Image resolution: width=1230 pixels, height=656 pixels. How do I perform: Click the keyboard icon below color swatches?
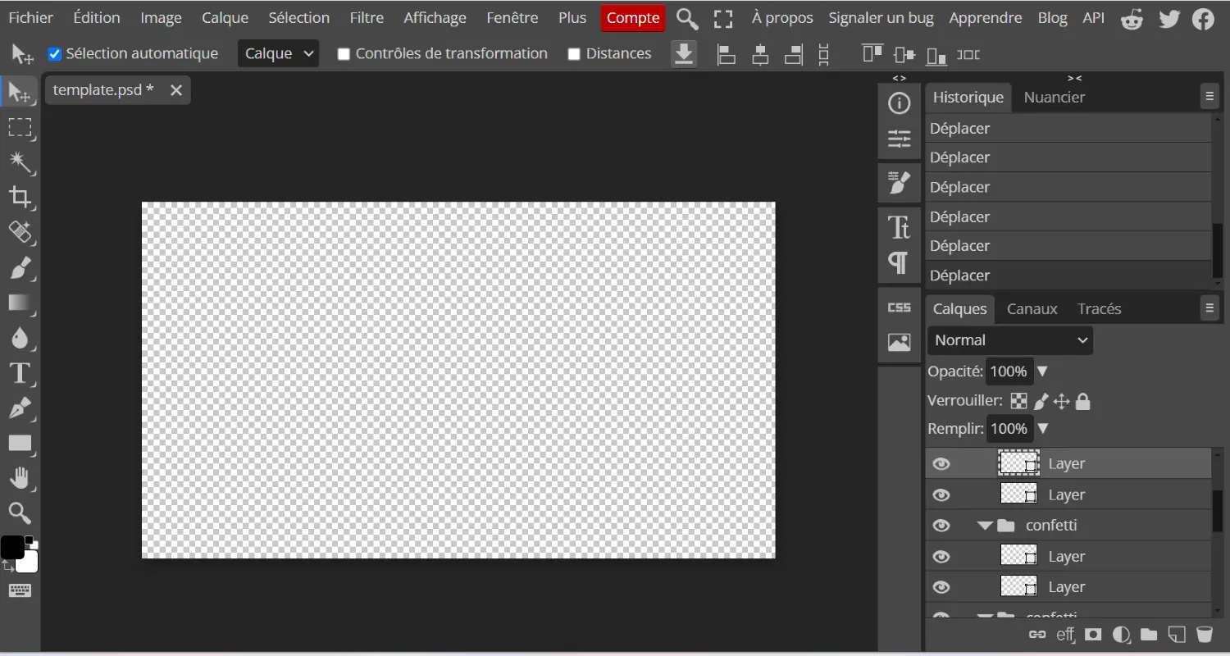[x=20, y=590]
